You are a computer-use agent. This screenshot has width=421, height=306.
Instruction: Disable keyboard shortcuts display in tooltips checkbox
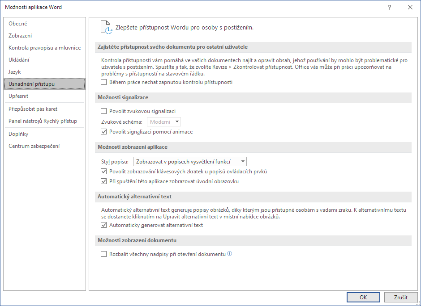tap(104, 172)
